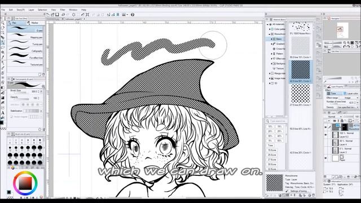This screenshot has width=361, height=203.
Task: Expand the Image material folder
Action: pos(270,78)
